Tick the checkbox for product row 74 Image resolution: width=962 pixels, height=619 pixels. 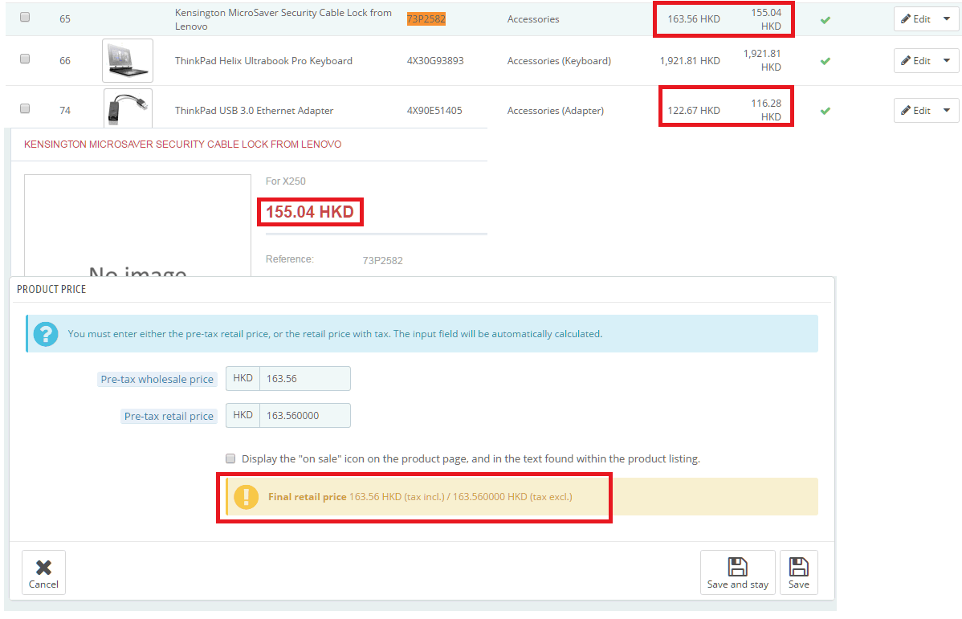[x=25, y=108]
